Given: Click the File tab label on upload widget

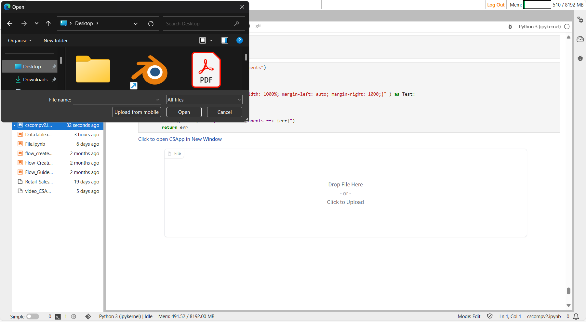Looking at the screenshot, I should 174,154.
